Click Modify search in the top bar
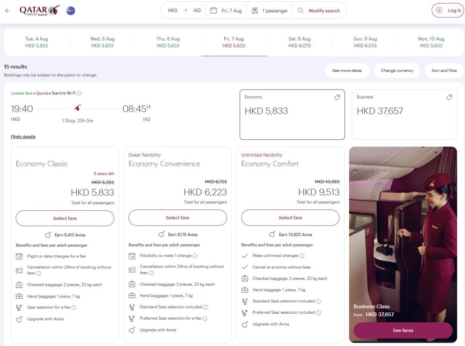This screenshot has width=465, height=346. pyautogui.click(x=324, y=11)
